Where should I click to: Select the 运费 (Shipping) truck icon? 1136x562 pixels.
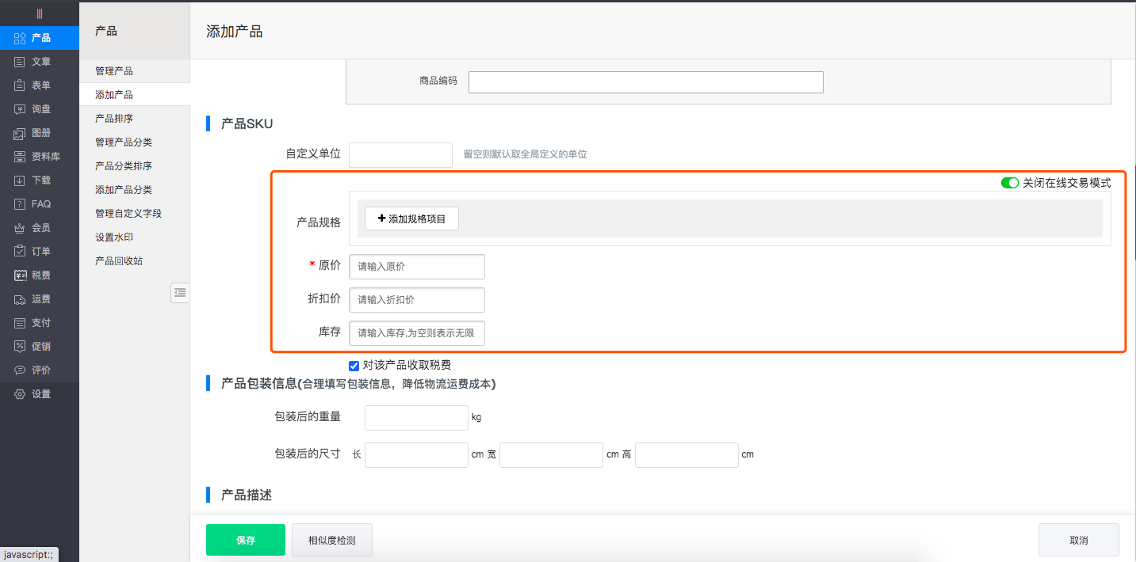[x=20, y=299]
